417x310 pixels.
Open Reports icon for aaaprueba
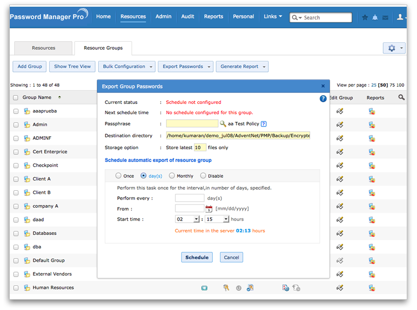click(x=372, y=112)
